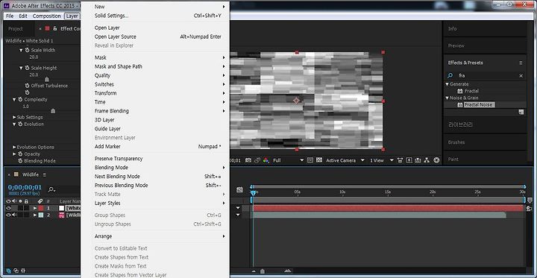Click the pixel aspect ratio correction icon

pos(400,160)
